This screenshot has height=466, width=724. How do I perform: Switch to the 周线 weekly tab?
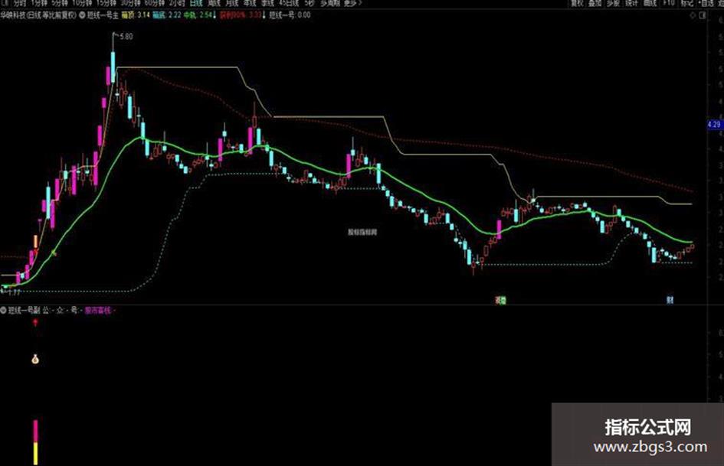pos(215,3)
